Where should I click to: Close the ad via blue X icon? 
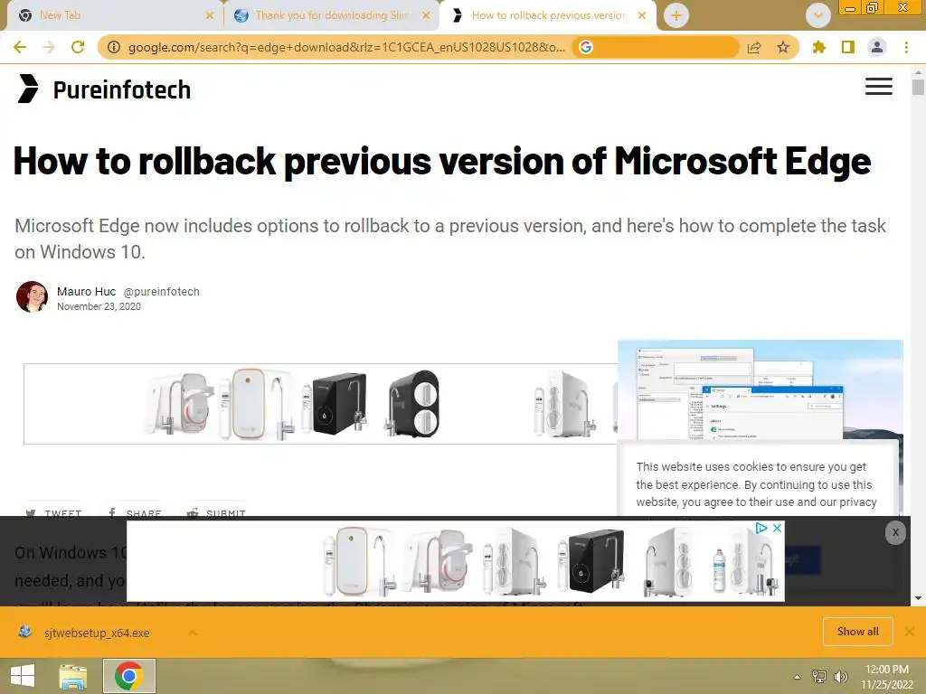tap(778, 528)
